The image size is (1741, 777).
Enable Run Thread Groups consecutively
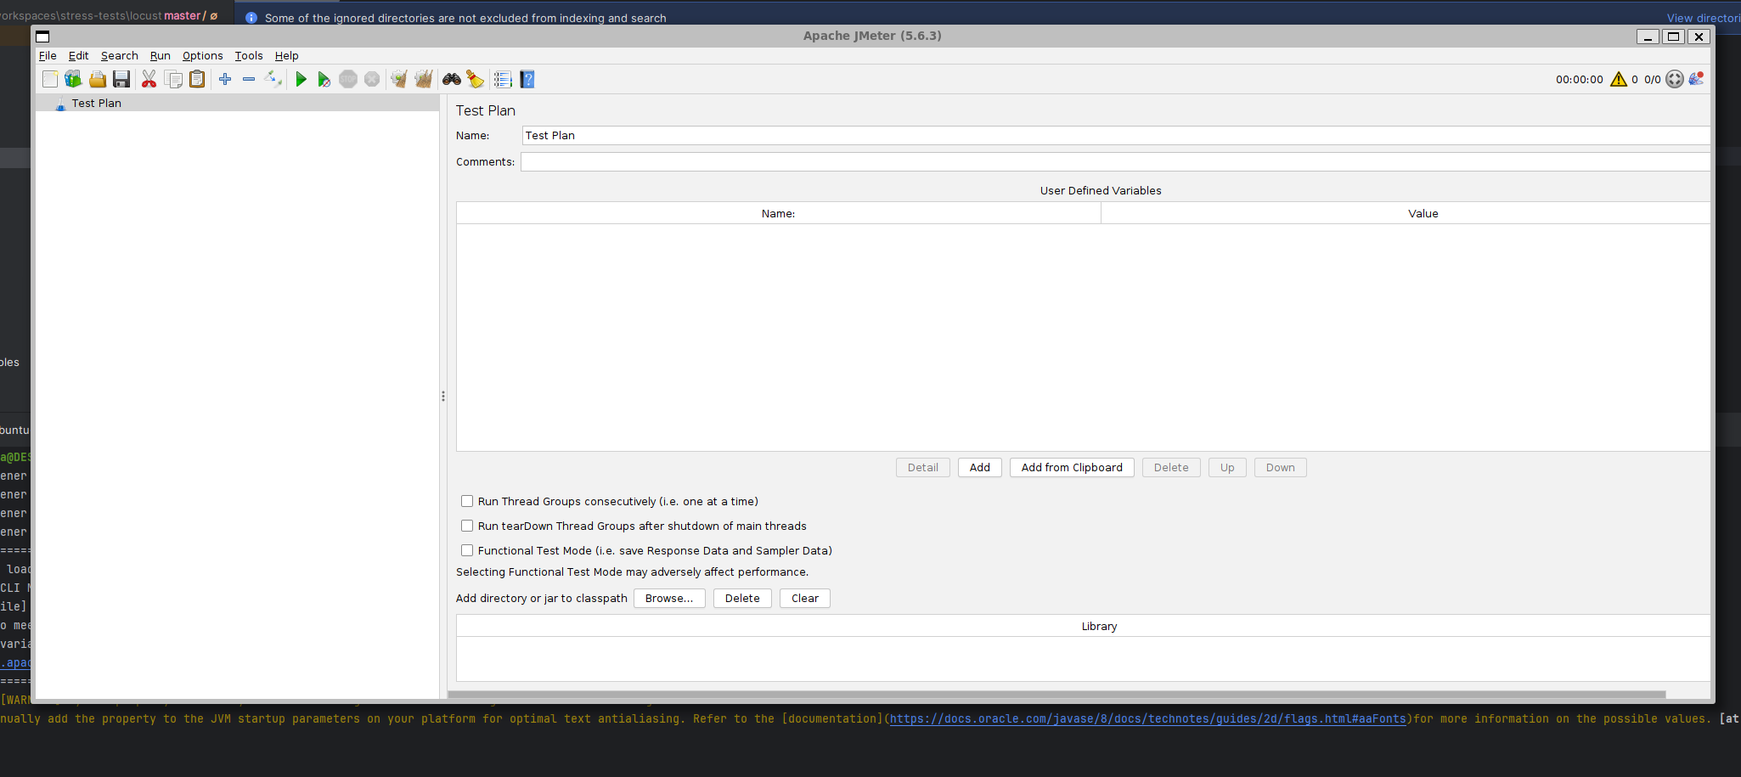tap(467, 501)
